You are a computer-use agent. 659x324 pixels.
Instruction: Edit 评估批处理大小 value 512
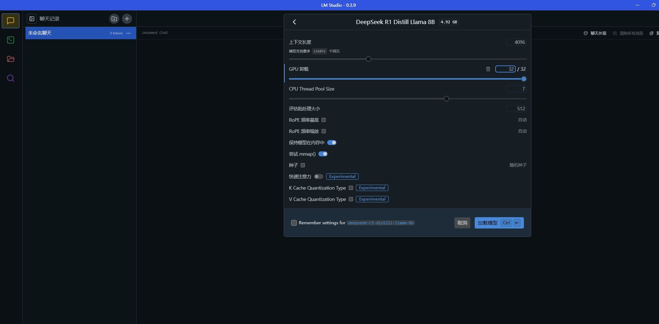(516, 109)
